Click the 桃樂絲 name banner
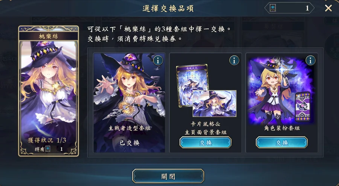 [x=49, y=36]
